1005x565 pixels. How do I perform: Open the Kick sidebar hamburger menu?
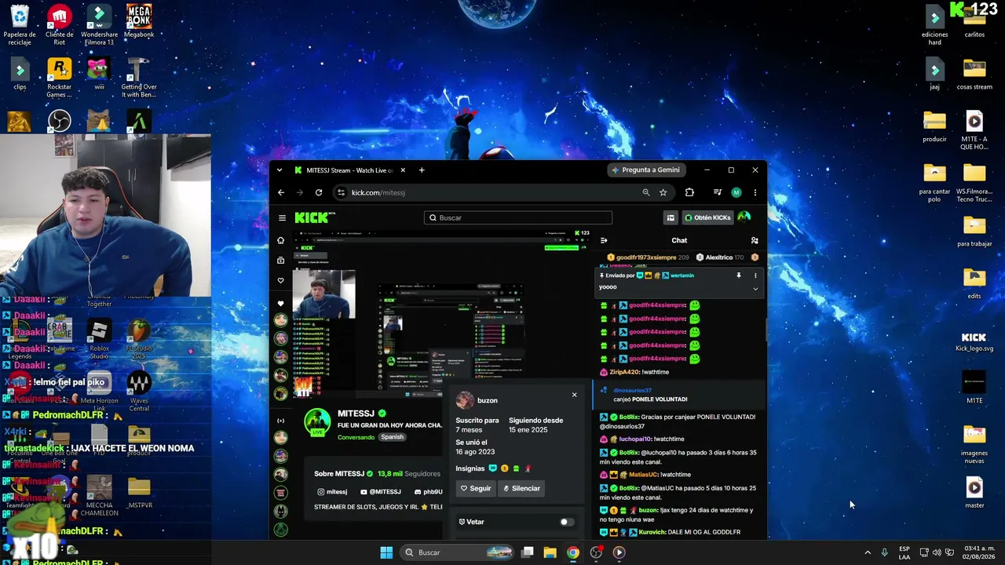282,217
